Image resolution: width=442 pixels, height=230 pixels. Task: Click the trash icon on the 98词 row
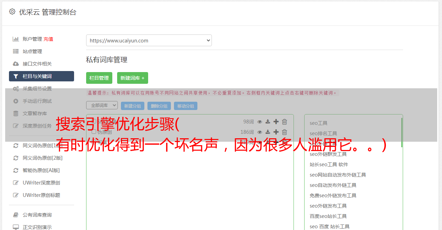285,122
